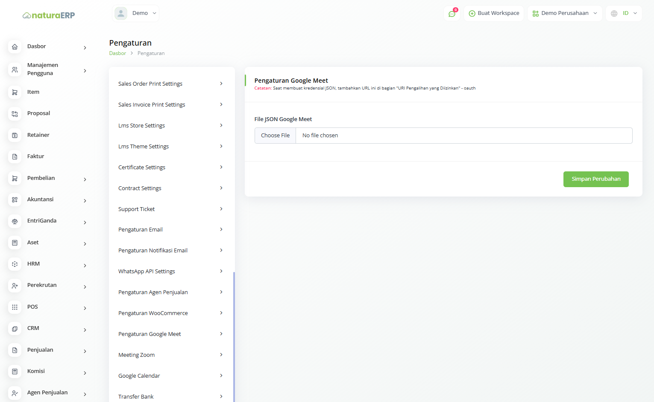This screenshot has width=654, height=402.
Task: Click the HRM sidebar icon
Action: pos(15,264)
